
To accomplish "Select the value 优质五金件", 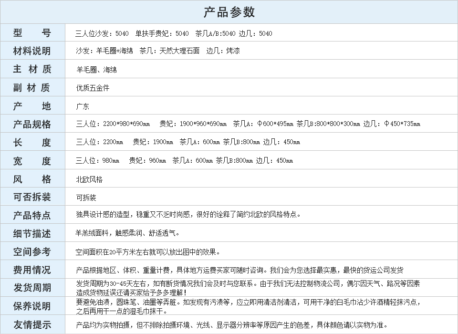I will [93, 88].
